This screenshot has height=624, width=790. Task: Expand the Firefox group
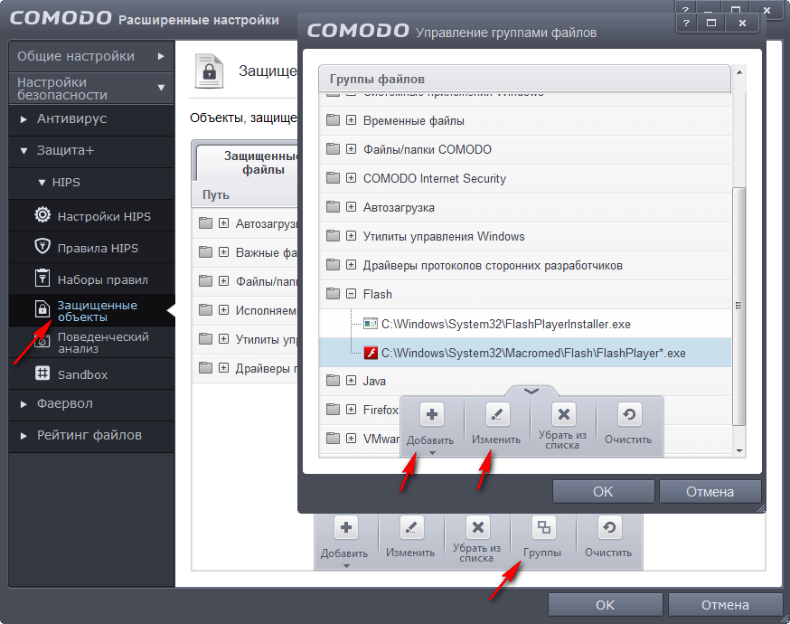[x=352, y=410]
